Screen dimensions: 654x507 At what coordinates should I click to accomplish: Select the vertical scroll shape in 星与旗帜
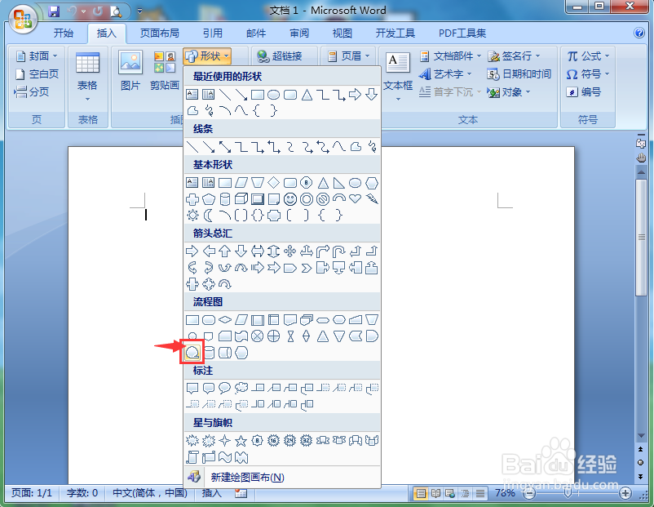pos(192,457)
